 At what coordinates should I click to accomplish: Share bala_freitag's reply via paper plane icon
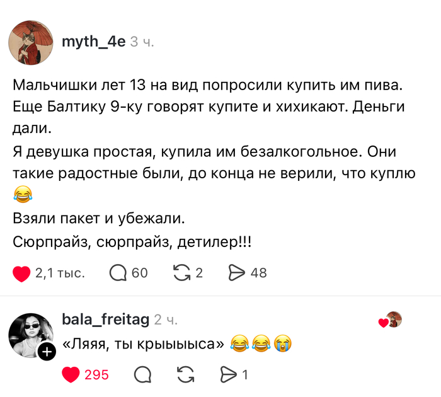[x=227, y=375]
